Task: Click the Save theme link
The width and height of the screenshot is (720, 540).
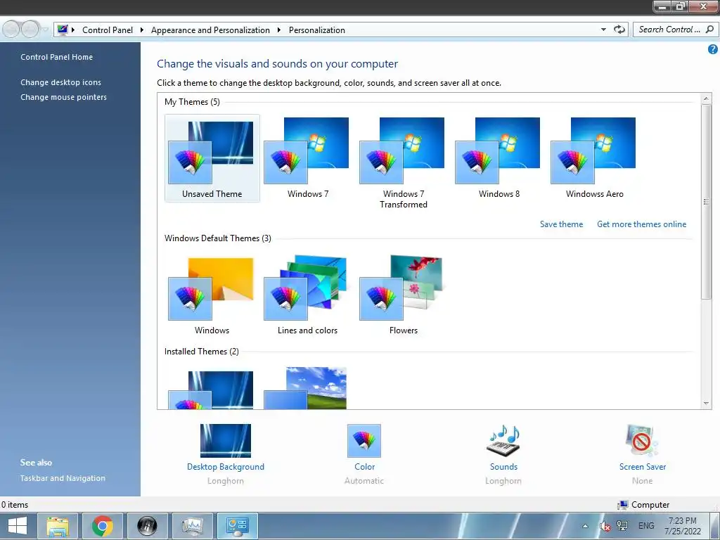Action: pos(561,224)
